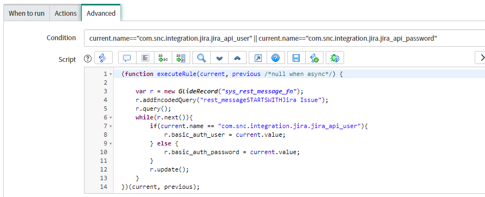
Task: Click the r.update() code on line 12
Action: tap(169, 169)
